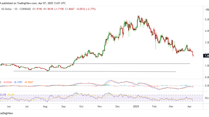Click the orange signal value −0.1047
The height and width of the screenshot is (117, 209).
point(29,82)
